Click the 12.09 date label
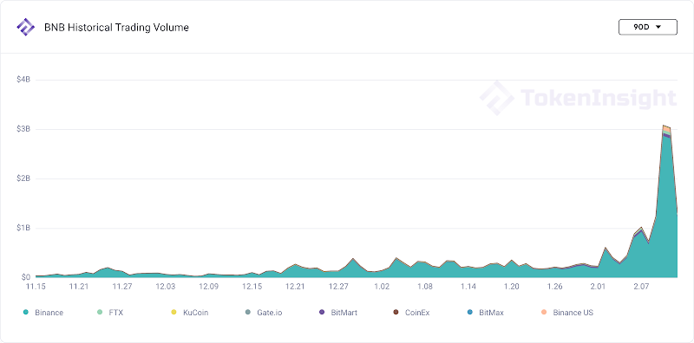The image size is (694, 343). [x=208, y=287]
